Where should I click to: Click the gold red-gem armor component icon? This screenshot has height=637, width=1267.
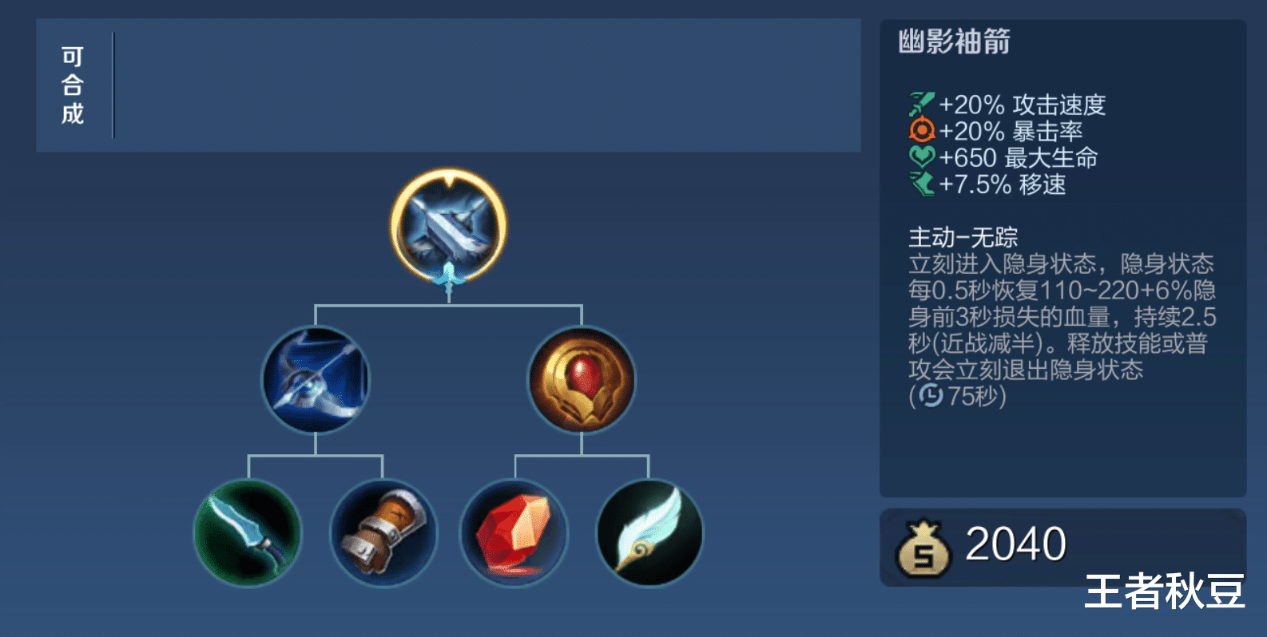pyautogui.click(x=582, y=379)
